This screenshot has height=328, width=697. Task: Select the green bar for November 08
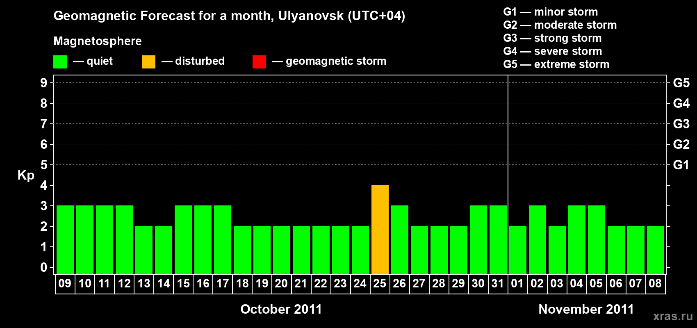pos(656,250)
